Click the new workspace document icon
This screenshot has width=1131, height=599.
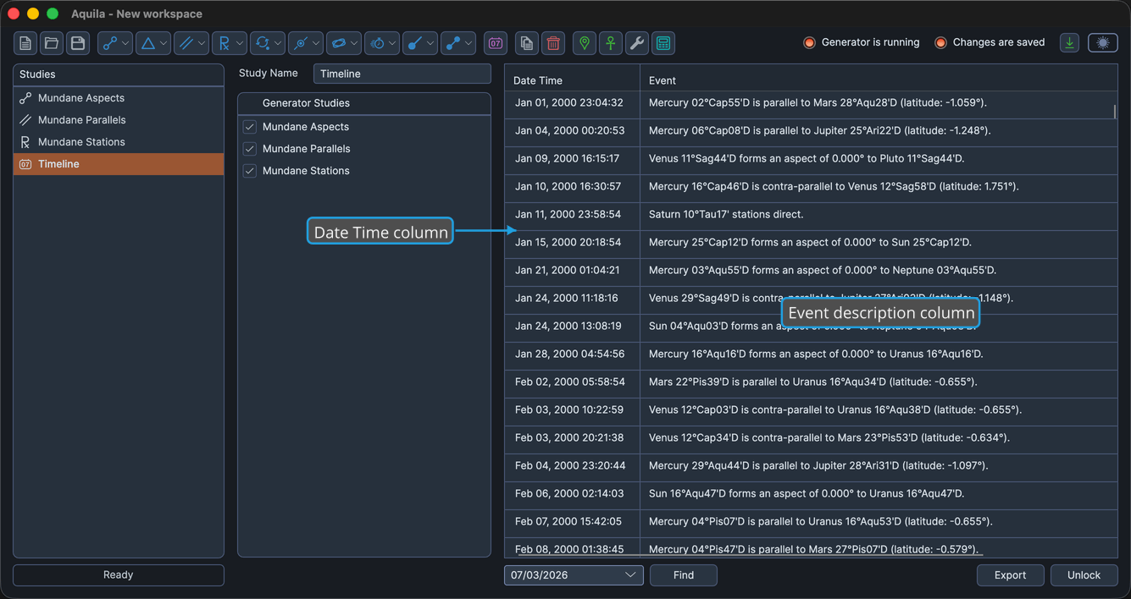(x=25, y=43)
